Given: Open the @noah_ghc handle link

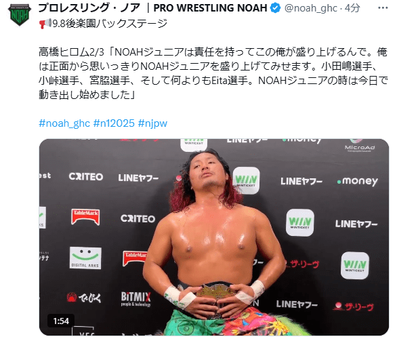Looking at the screenshot, I should pyautogui.click(x=311, y=8).
